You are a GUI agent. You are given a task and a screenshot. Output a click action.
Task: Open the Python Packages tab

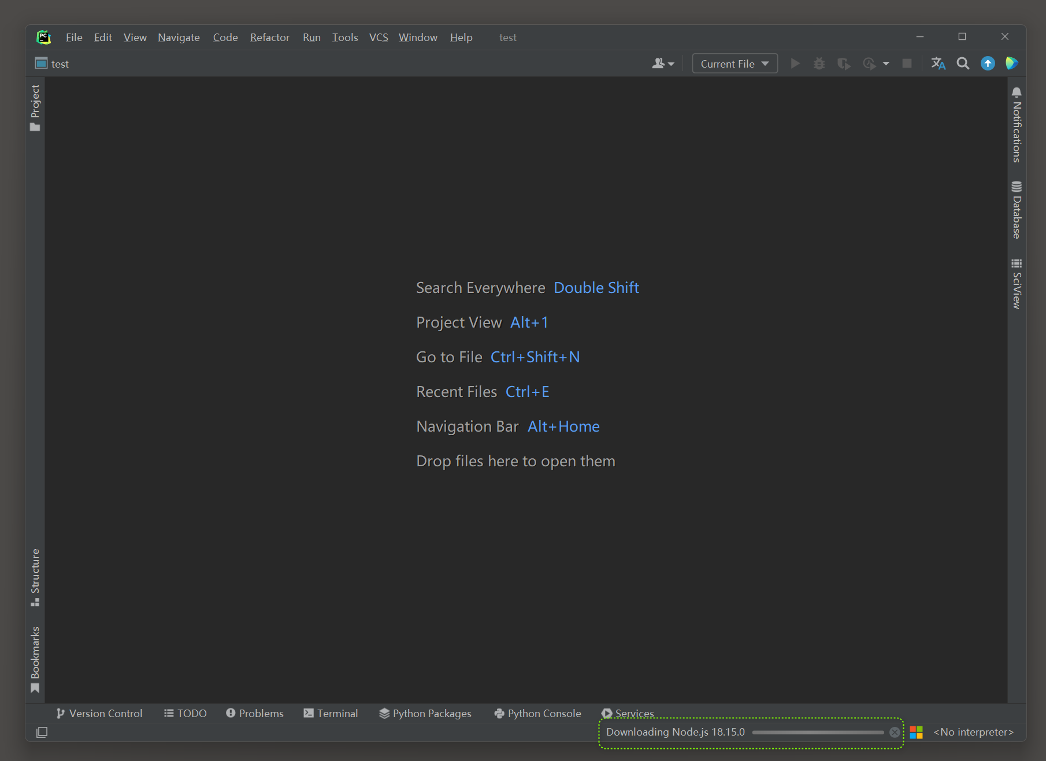coord(425,713)
